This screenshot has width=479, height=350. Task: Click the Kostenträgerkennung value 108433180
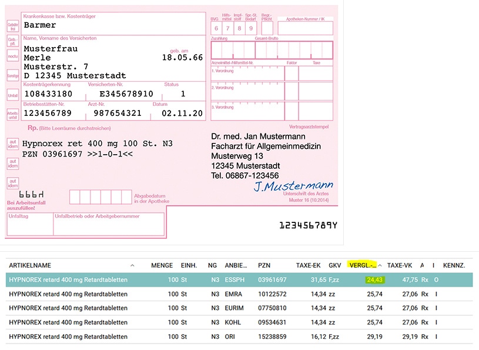pyautogui.click(x=48, y=94)
